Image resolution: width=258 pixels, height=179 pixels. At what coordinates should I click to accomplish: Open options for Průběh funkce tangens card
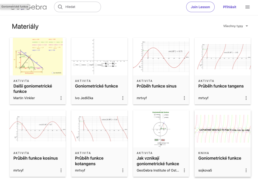246,98
